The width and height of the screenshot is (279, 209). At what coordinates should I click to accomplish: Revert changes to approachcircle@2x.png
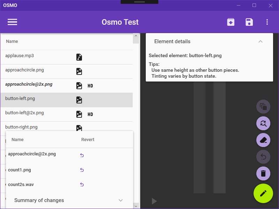82,155
